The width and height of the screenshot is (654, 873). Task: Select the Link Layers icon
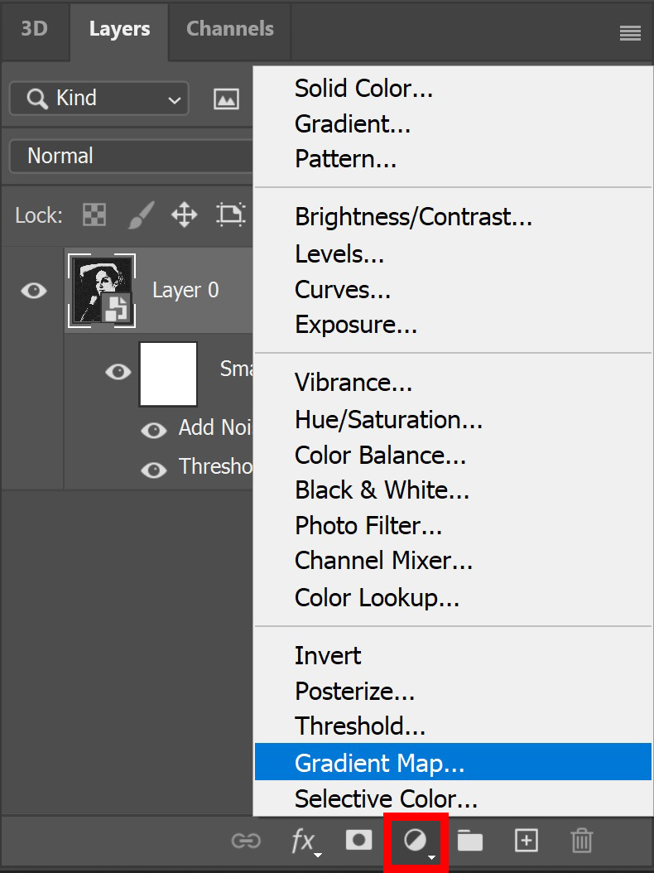pyautogui.click(x=246, y=840)
